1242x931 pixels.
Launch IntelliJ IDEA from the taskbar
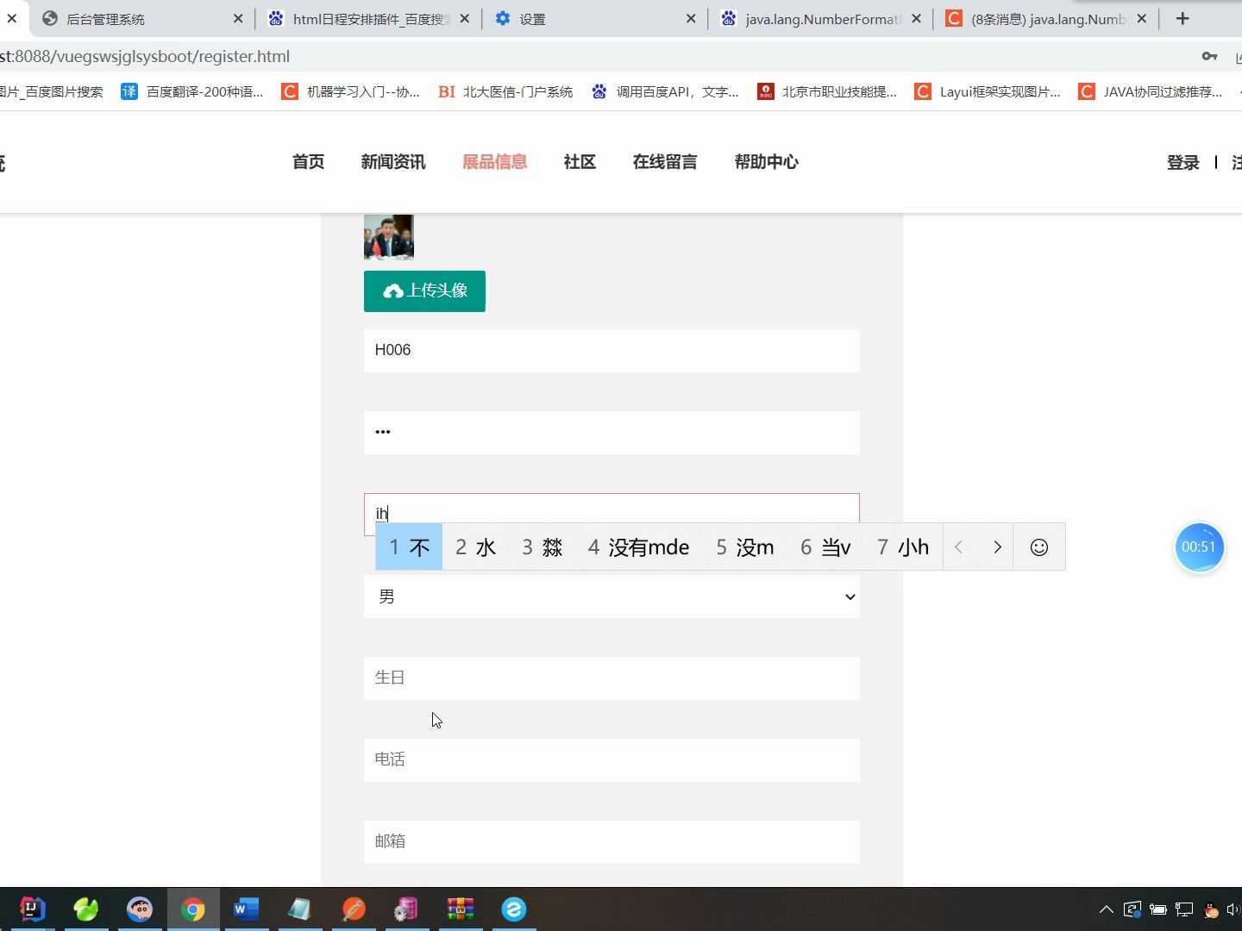tap(31, 909)
